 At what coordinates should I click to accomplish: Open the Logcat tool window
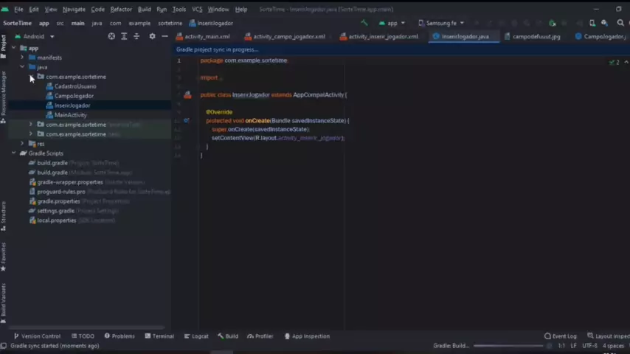pyautogui.click(x=196, y=336)
